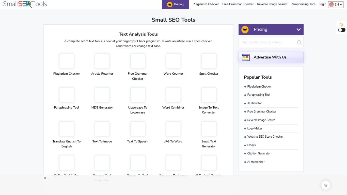
Task: Open the Free Grammar Checker icon tile
Action: (138, 61)
